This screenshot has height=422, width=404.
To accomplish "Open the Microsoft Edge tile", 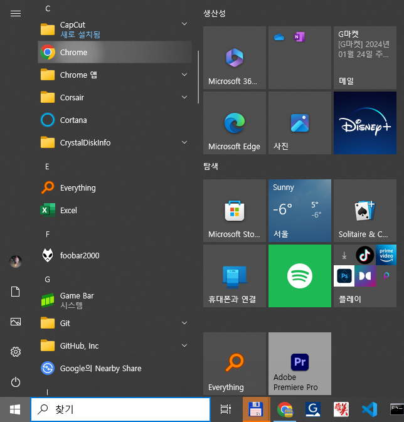I will 235,123.
